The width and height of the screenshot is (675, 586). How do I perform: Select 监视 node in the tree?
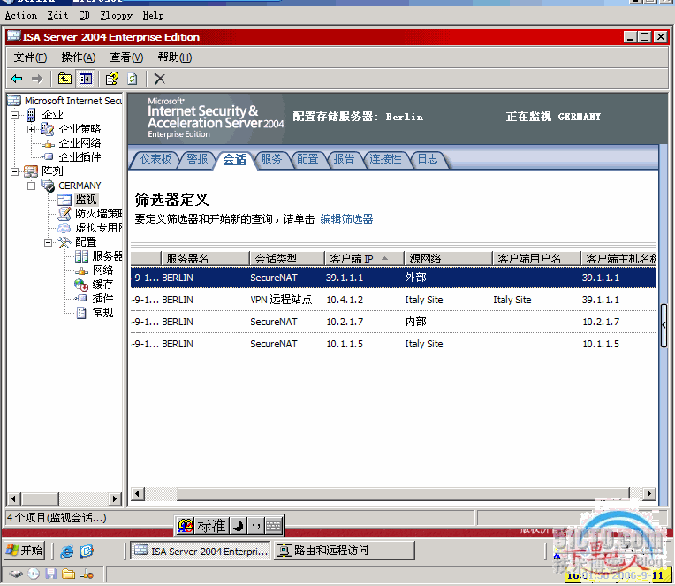(86, 200)
